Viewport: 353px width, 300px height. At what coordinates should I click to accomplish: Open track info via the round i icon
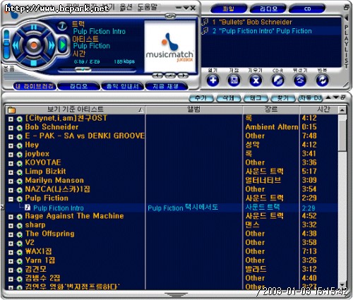point(62,25)
